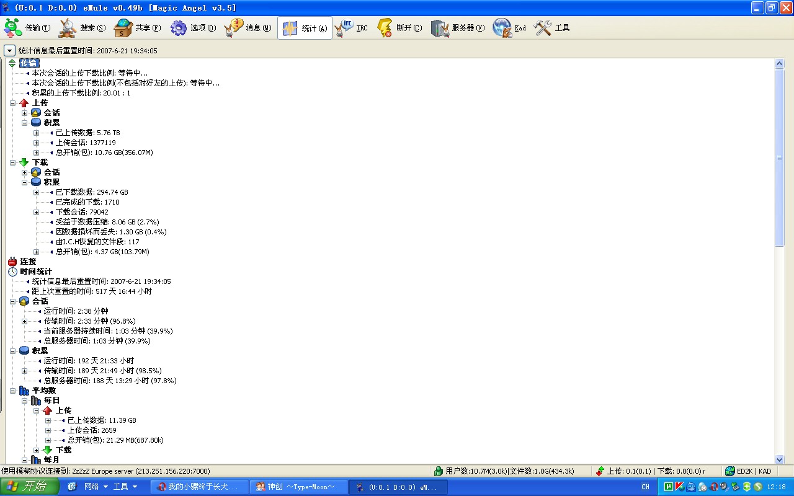Click the ZzZzZ Europe server status text
This screenshot has height=496, width=794.
[106, 471]
